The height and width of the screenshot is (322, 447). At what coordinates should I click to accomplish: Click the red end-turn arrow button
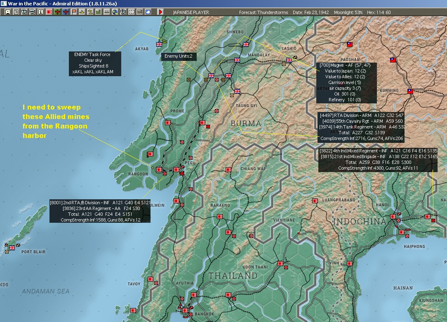tap(160, 12)
